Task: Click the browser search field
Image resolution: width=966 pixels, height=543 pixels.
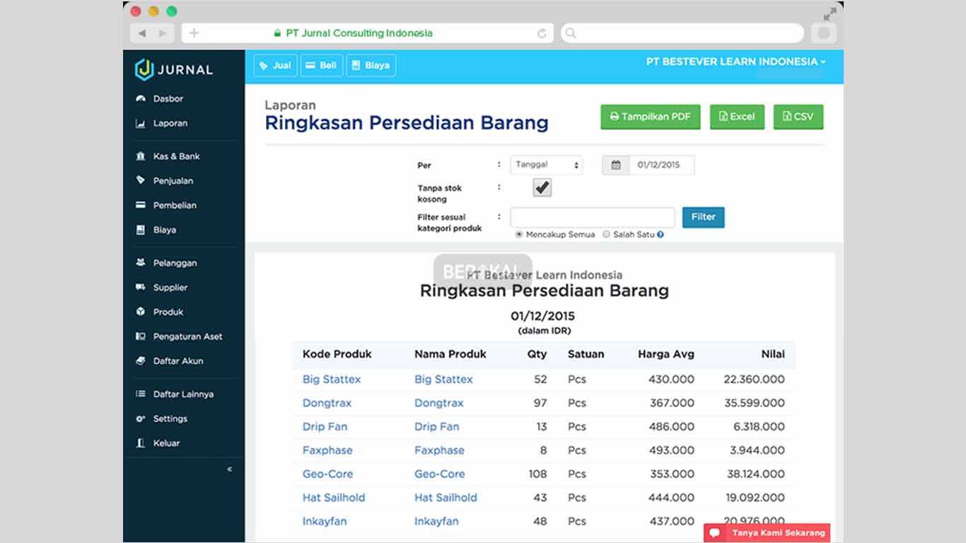Action: (682, 33)
